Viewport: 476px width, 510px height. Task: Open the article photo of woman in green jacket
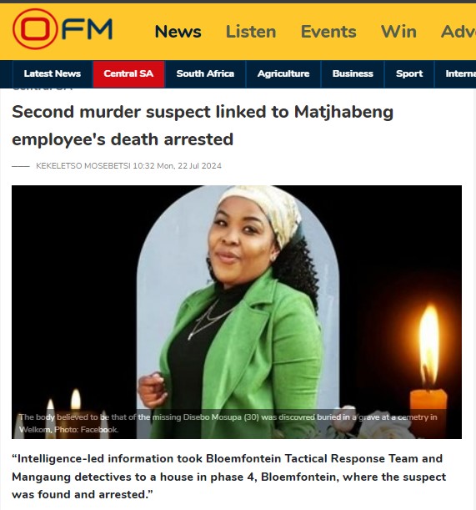point(237,312)
